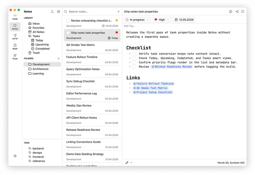Click Words 59, Symbols 455 counter
Viewport: 255px width, 175px height.
coord(231,163)
